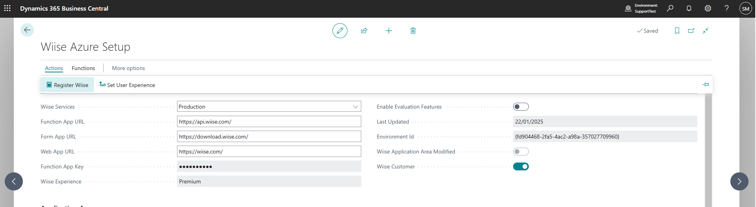
Task: Toggle Wiise Customer switch
Action: click(521, 166)
